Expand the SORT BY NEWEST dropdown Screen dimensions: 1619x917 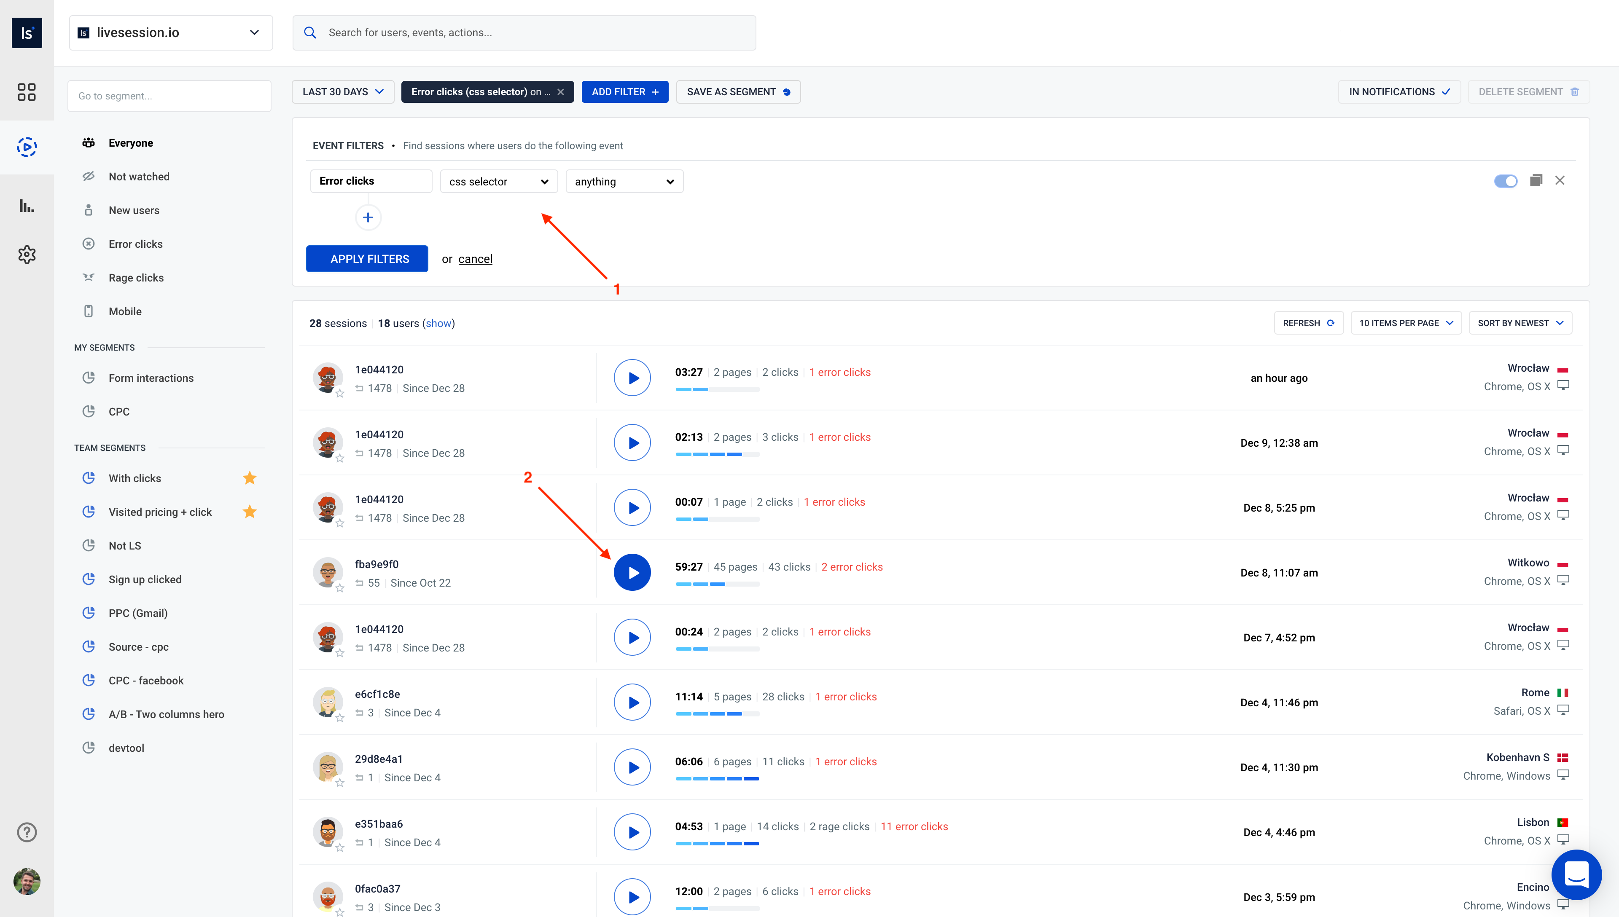point(1520,322)
